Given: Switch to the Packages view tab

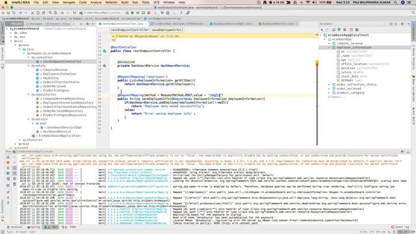Looking at the screenshot, I should (x=34, y=24).
